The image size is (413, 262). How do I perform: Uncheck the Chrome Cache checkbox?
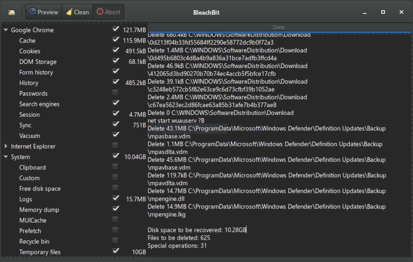(116, 39)
